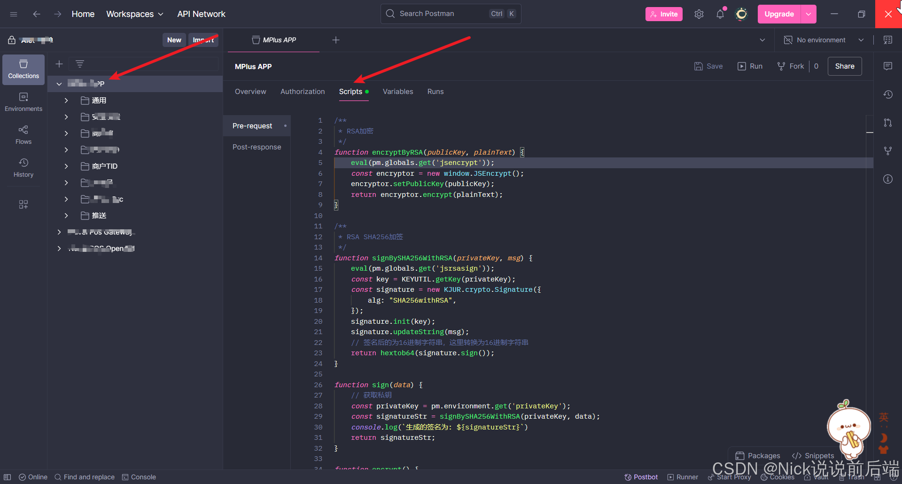Click the Invite button

664,14
